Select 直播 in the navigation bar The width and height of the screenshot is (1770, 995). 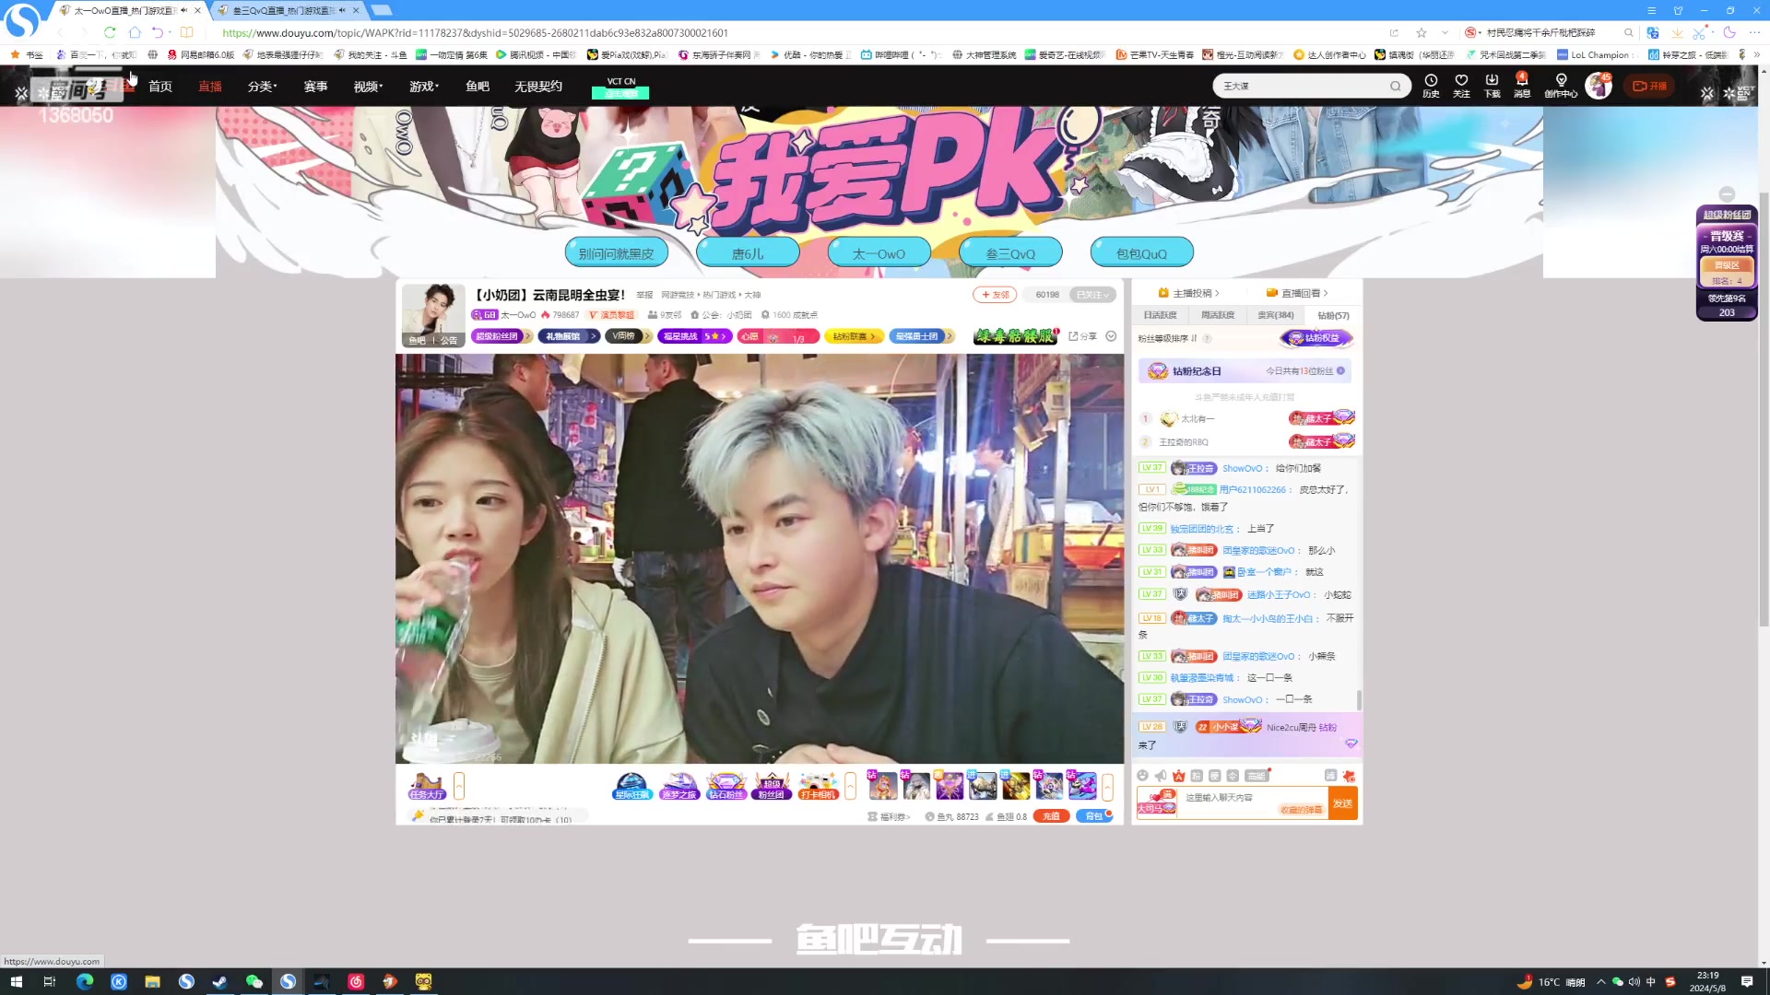point(210,87)
